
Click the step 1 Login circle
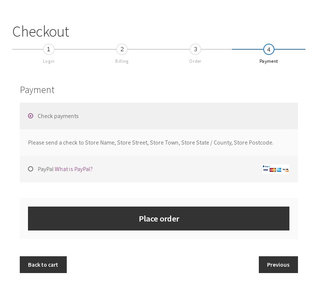tap(48, 49)
